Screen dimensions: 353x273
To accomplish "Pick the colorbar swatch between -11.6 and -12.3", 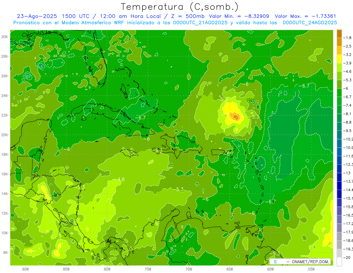I will point(339,160).
